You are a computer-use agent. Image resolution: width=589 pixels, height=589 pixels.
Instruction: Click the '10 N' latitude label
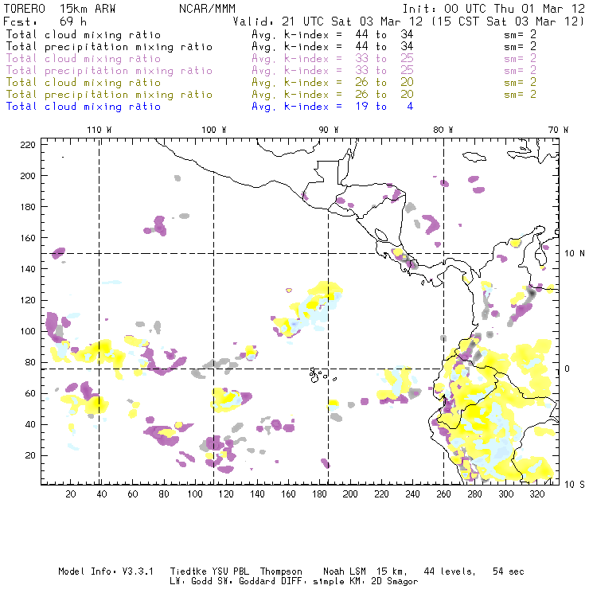click(575, 254)
